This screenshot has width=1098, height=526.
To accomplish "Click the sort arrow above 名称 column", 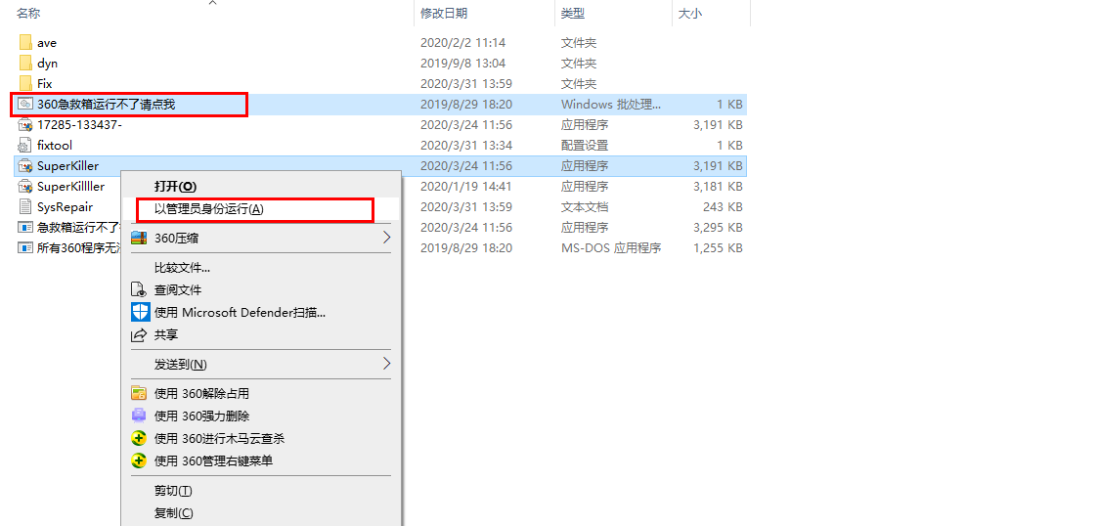I will point(211,3).
